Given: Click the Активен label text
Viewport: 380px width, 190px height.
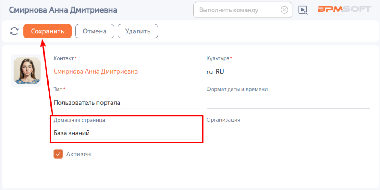Looking at the screenshot, I should coord(79,154).
